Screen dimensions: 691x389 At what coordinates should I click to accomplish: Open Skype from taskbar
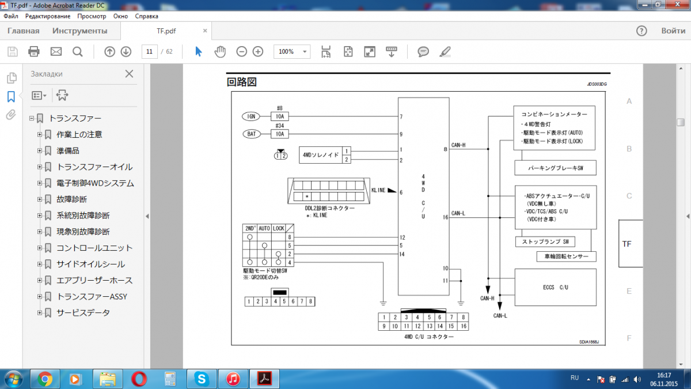point(202,379)
